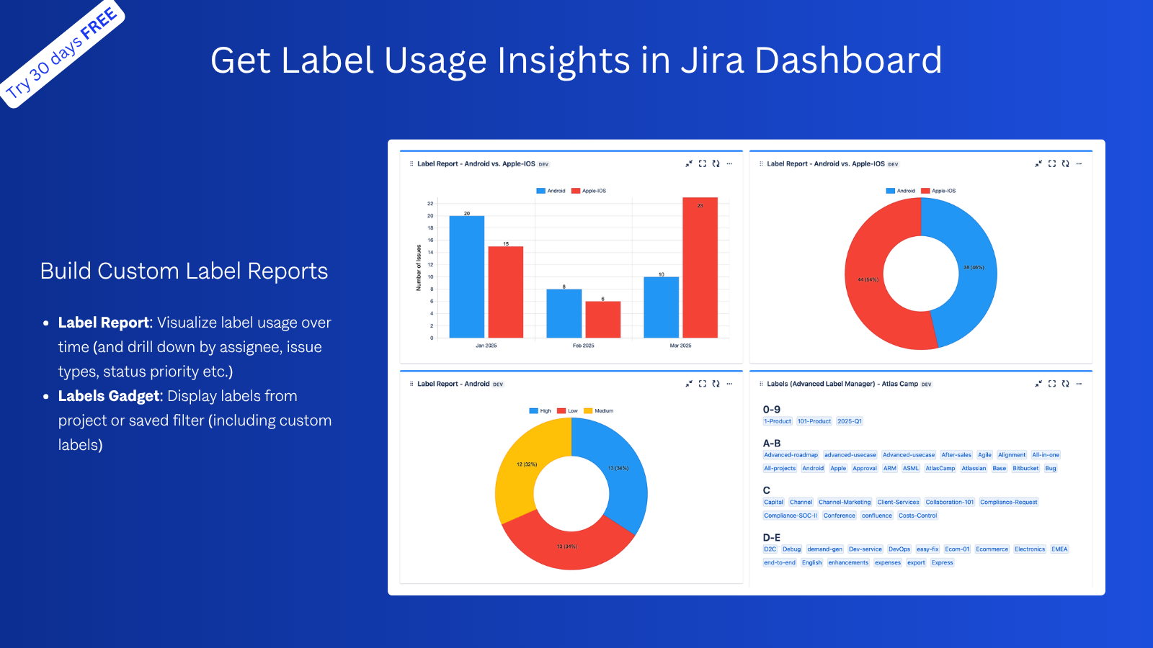
Task: Toggle Low priority legend item
Action: click(x=568, y=411)
